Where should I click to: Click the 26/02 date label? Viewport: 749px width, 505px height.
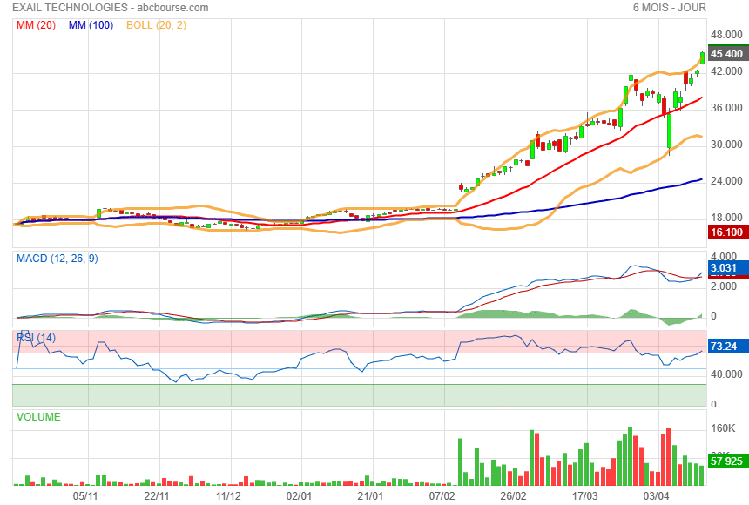(x=513, y=496)
